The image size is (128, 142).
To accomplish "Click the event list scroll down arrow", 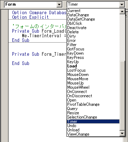I will [122, 133].
